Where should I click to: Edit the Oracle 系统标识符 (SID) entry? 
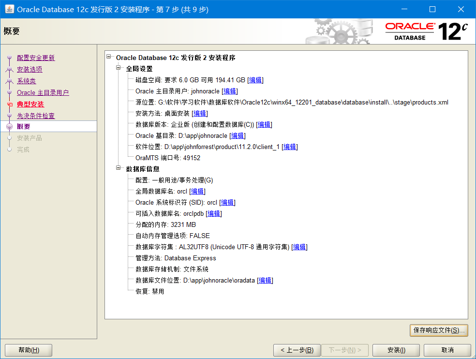click(227, 202)
